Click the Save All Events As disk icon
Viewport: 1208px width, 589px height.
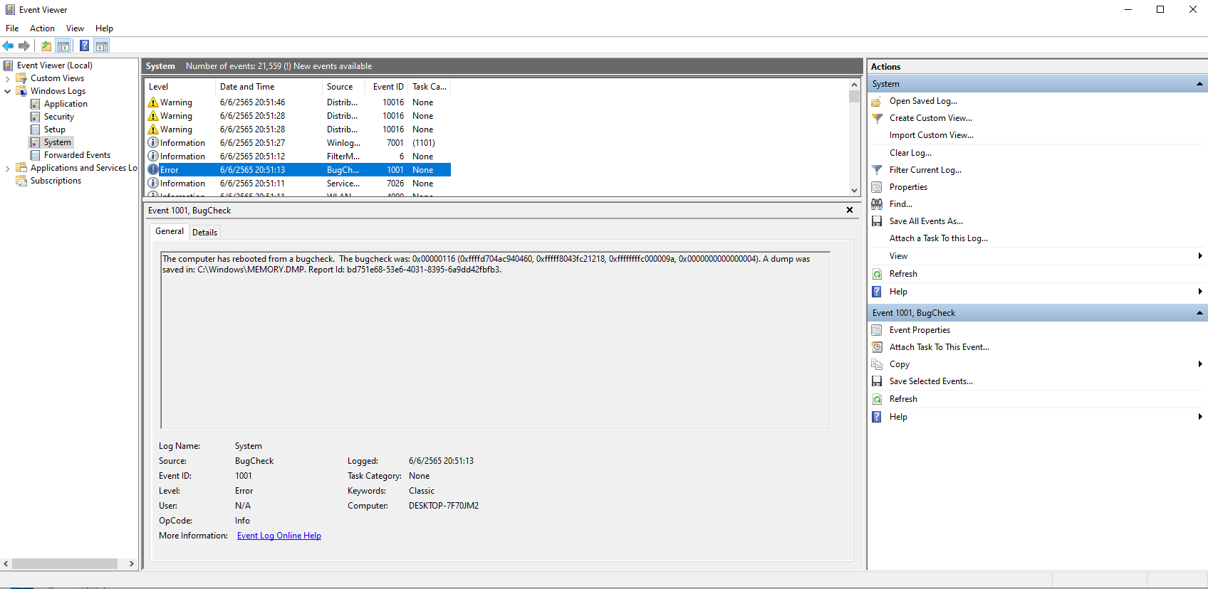point(877,221)
